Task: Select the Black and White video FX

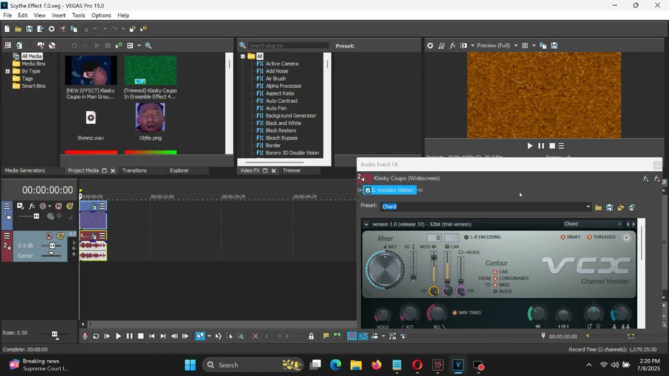Action: pyautogui.click(x=283, y=123)
